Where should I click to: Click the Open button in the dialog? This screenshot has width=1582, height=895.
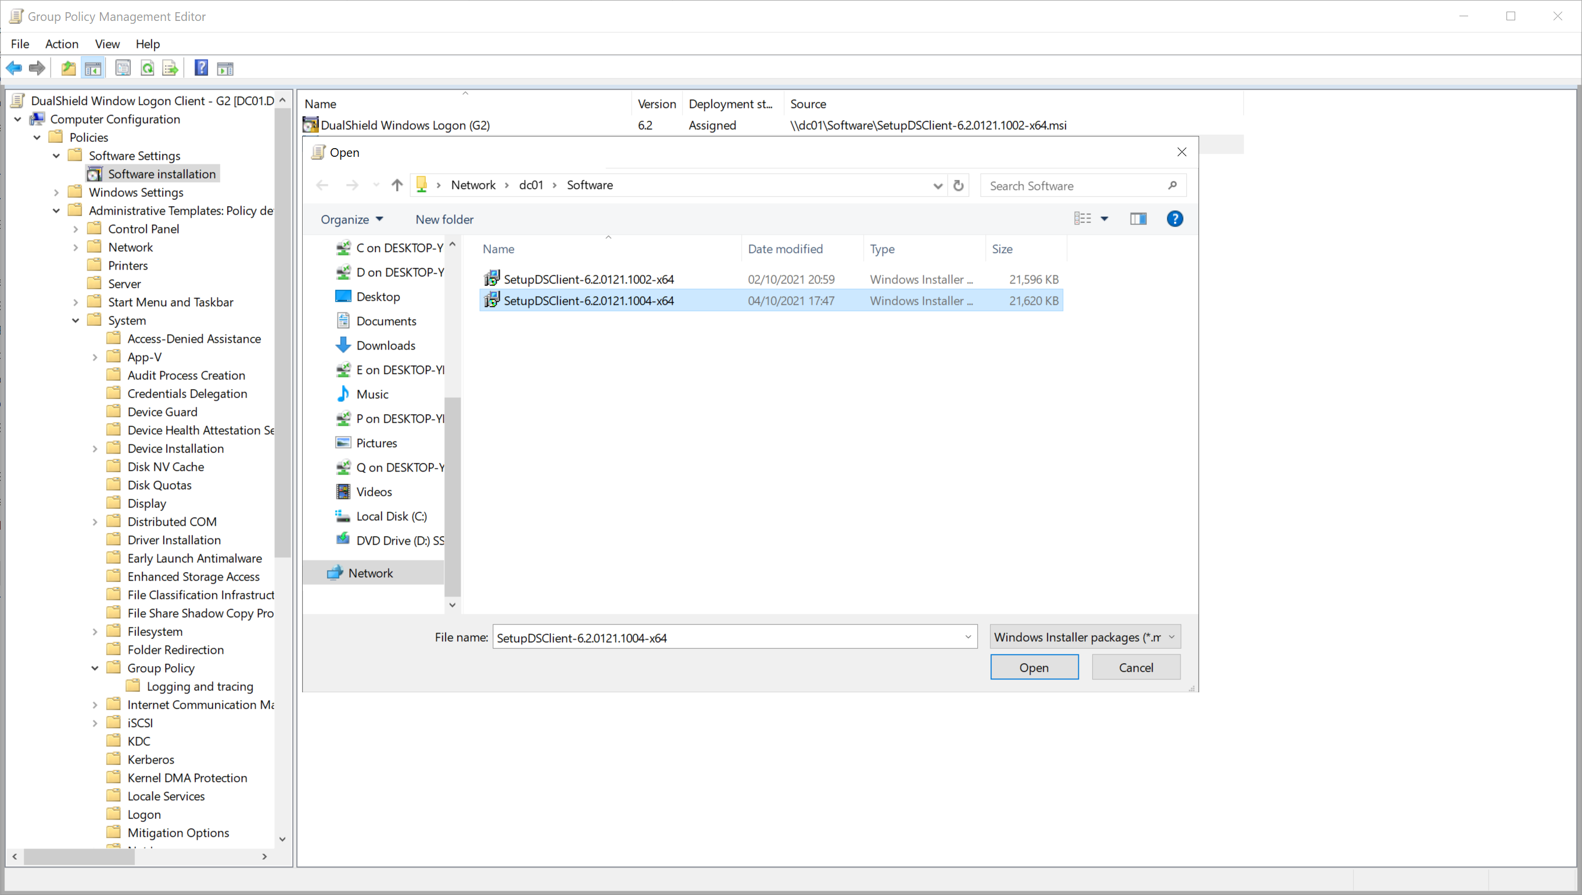[1034, 667]
